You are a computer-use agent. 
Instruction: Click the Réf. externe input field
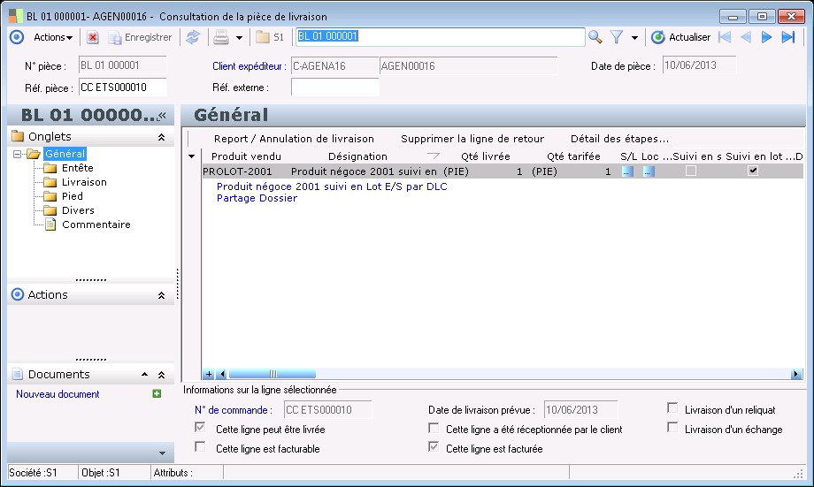coord(334,88)
